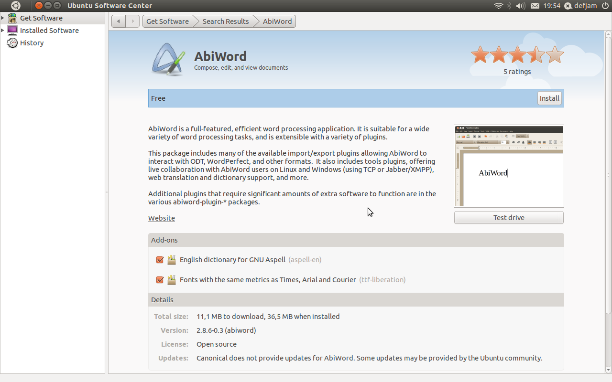Click the "Open source" license value
Image resolution: width=612 pixels, height=382 pixels.
point(217,344)
